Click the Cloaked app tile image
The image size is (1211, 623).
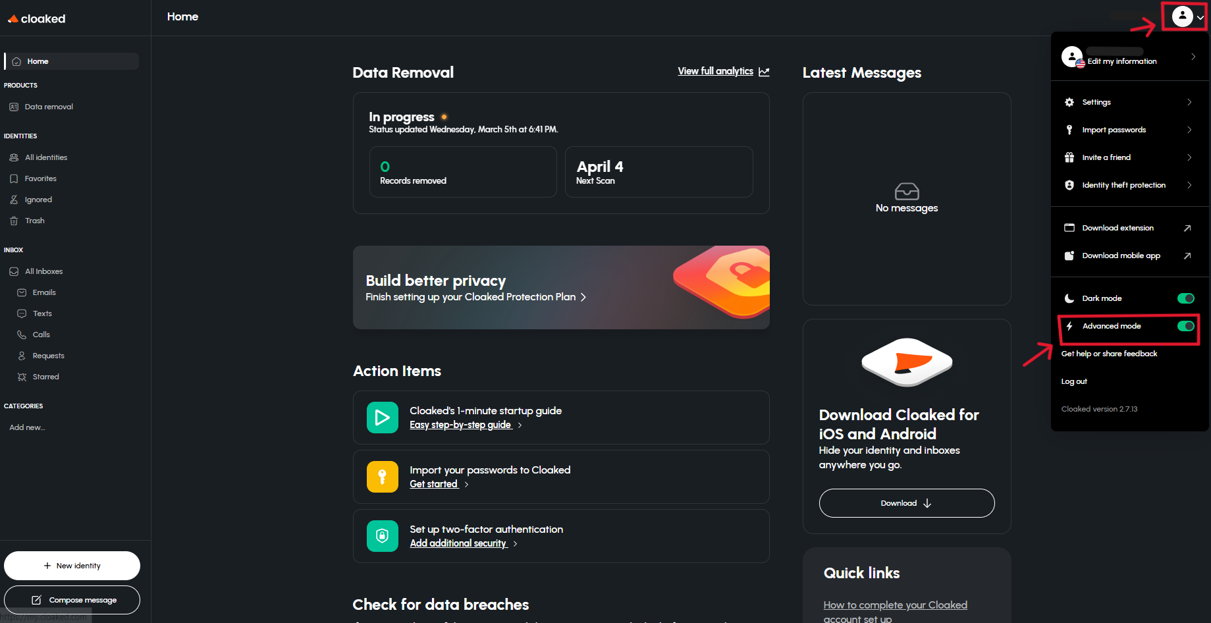[907, 362]
